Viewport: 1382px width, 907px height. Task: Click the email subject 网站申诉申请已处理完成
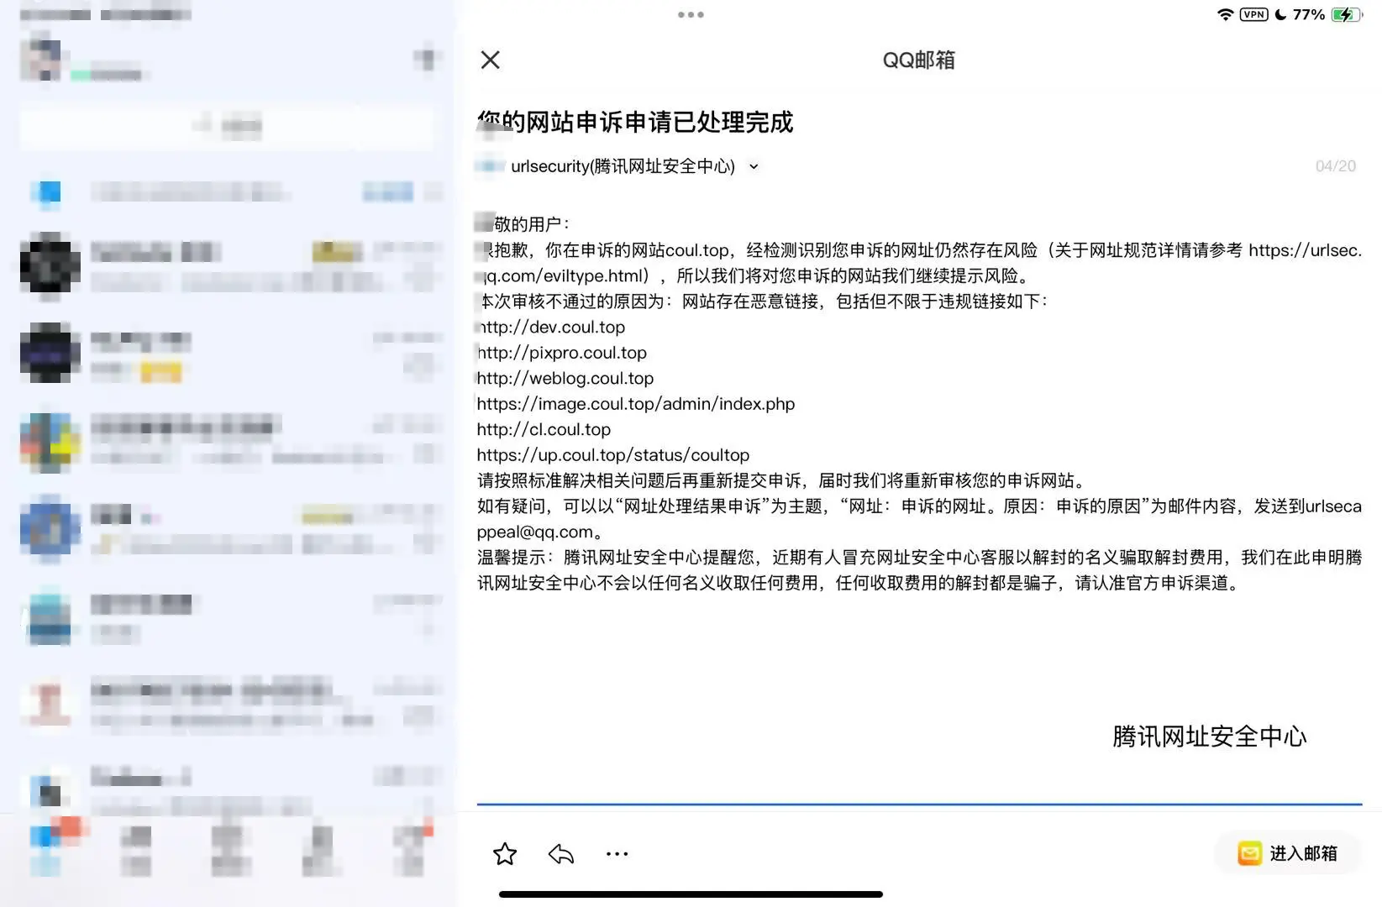635,123
